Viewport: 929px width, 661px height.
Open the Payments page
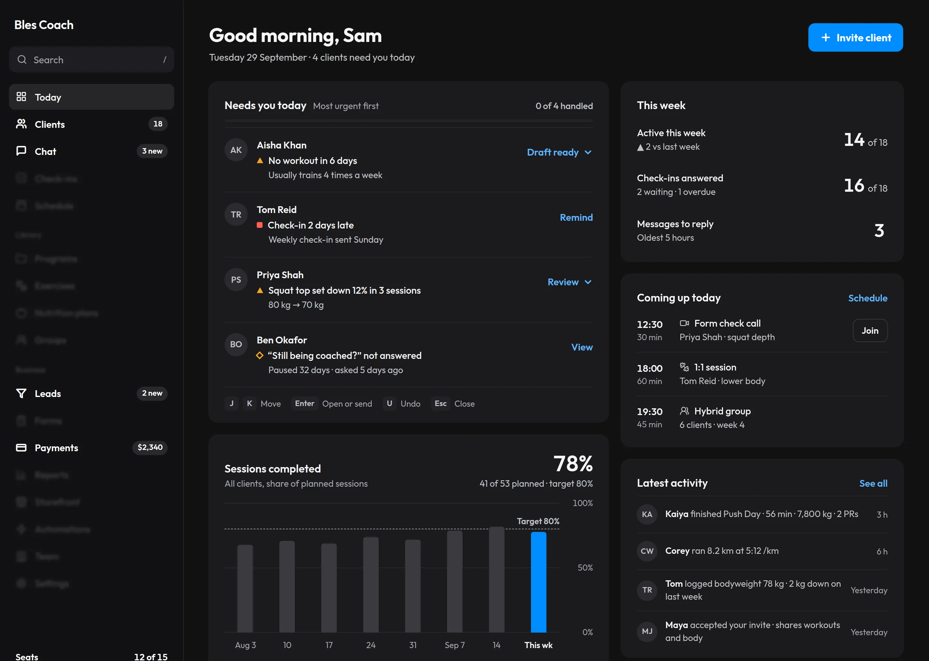point(92,448)
